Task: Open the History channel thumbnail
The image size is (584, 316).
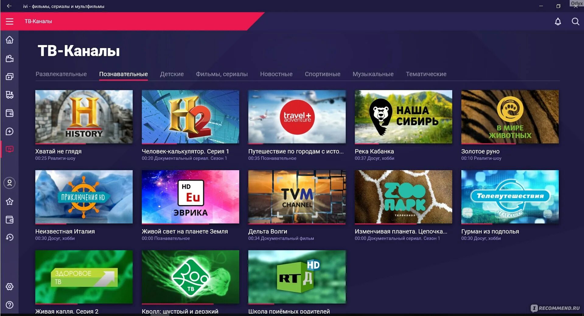Action: 84,117
